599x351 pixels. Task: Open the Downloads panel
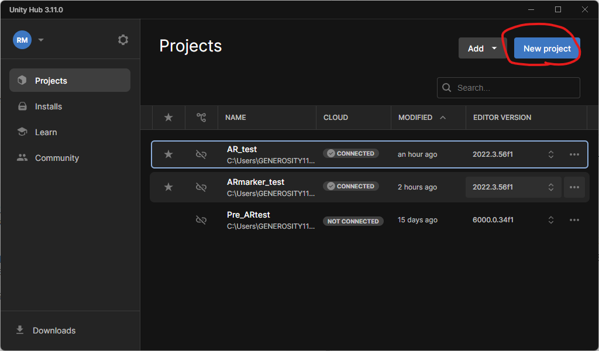pyautogui.click(x=54, y=331)
